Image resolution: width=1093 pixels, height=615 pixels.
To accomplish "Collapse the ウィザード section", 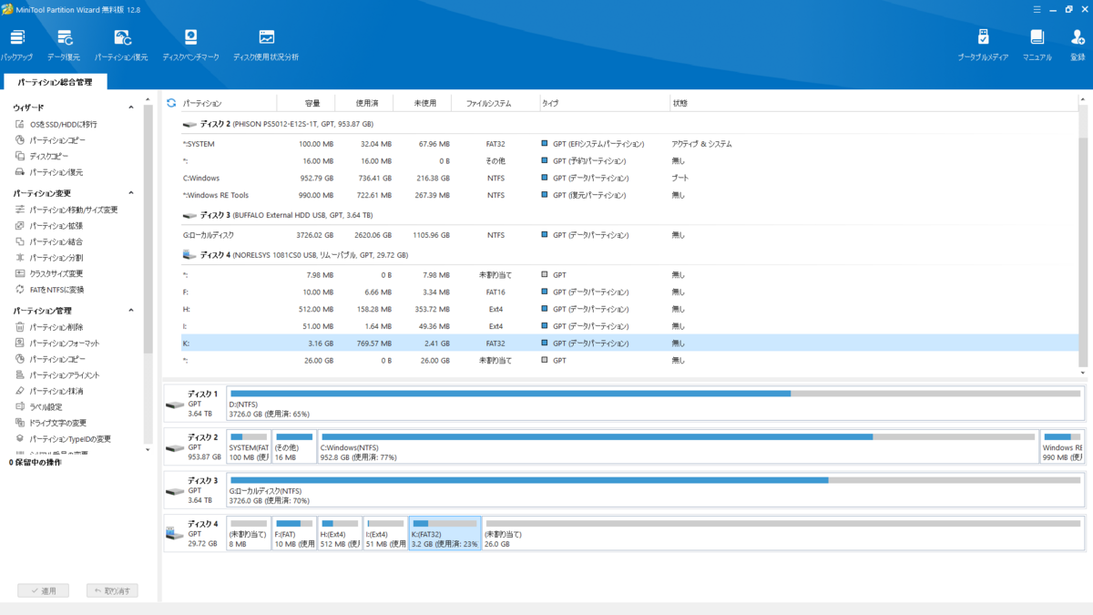I will [x=130, y=108].
